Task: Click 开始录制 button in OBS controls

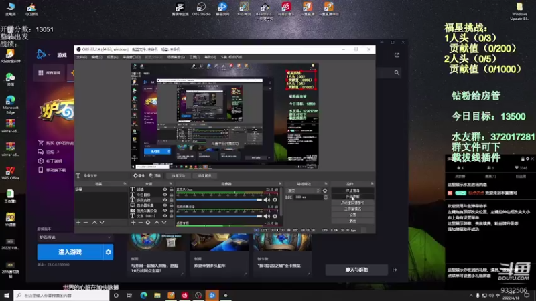Action: coord(352,197)
